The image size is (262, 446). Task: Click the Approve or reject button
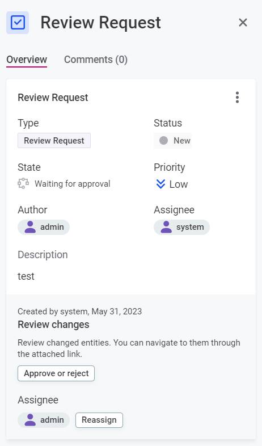coord(56,373)
